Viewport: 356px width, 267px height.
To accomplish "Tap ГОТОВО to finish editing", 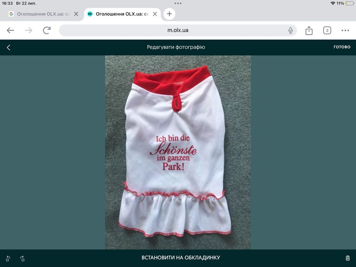I will 342,47.
